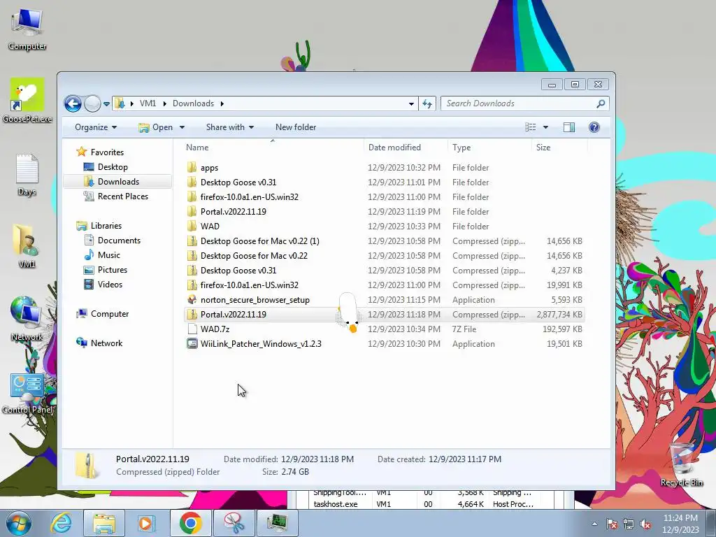Viewport: 716px width, 537px height.
Task: Select Pictures library in navigation pane
Action: [113, 270]
